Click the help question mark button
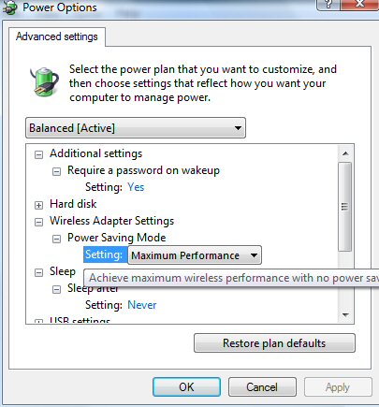 pos(328,5)
